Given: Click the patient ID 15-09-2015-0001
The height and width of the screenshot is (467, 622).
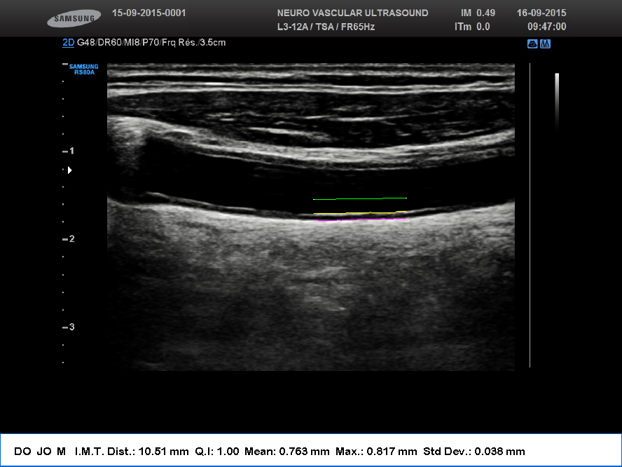Looking at the screenshot, I should point(148,13).
